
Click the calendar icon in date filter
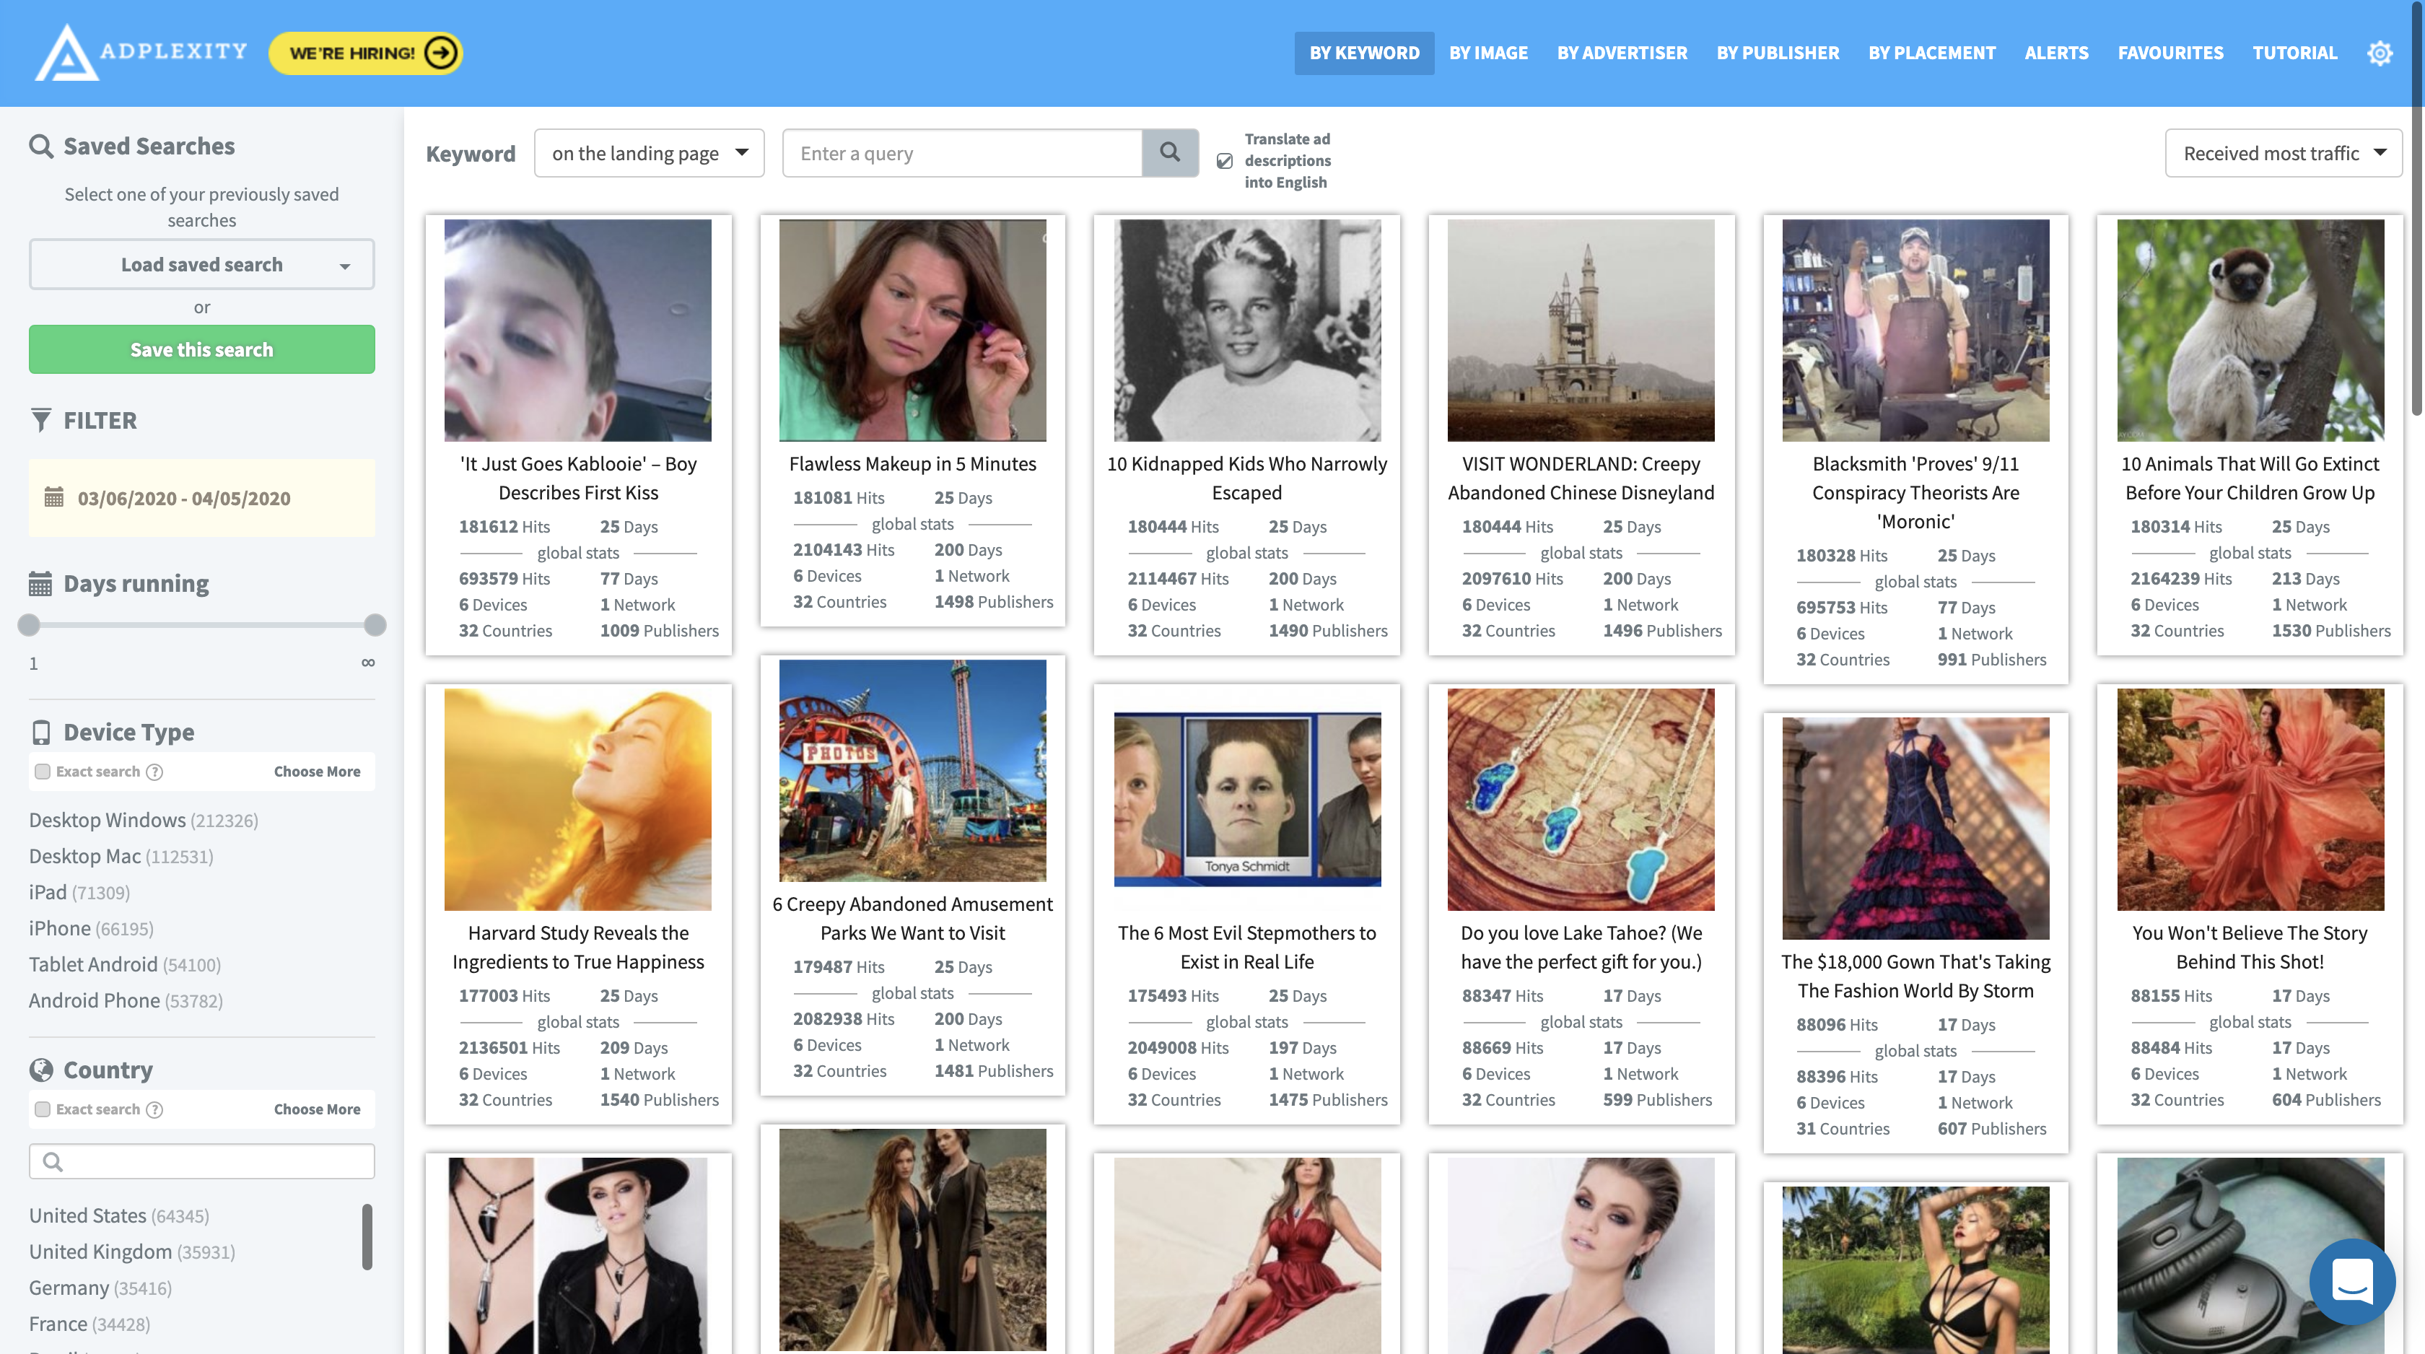click(53, 497)
